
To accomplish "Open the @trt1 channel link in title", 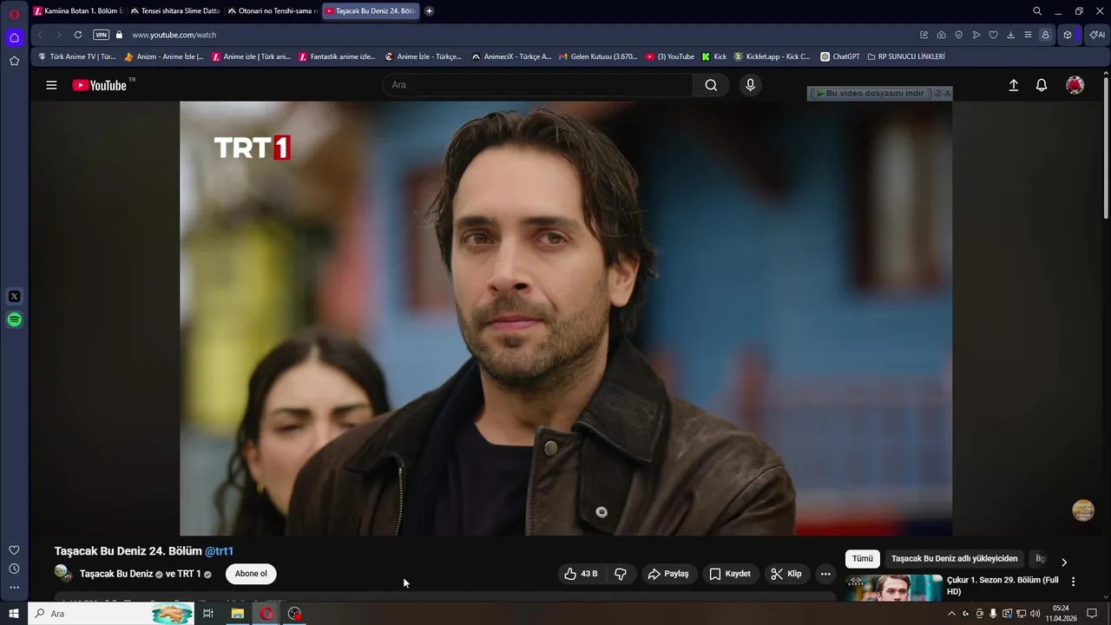I will coord(219,551).
